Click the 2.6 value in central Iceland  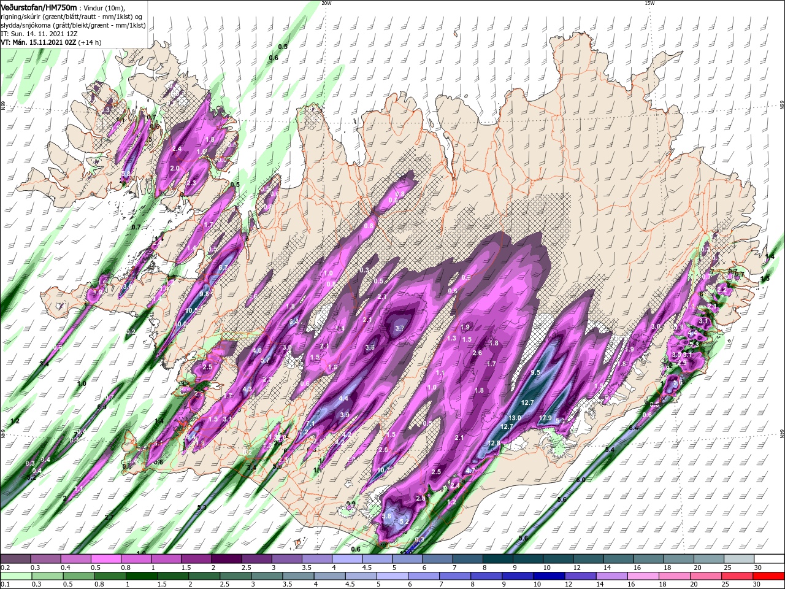[477, 353]
